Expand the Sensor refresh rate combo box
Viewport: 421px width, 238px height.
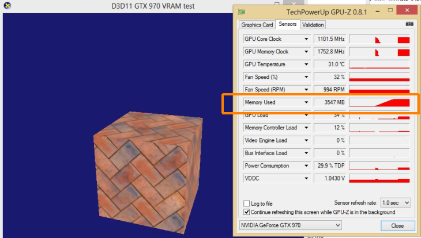click(396, 203)
